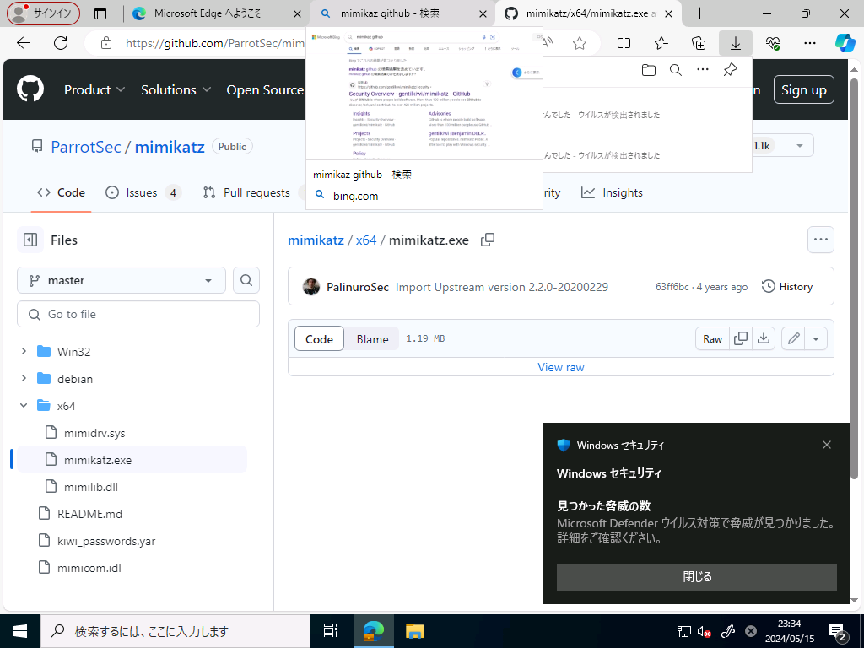Copy file path next to mimikatz.exe
Screen dimensions: 864x648
pyautogui.click(x=488, y=240)
